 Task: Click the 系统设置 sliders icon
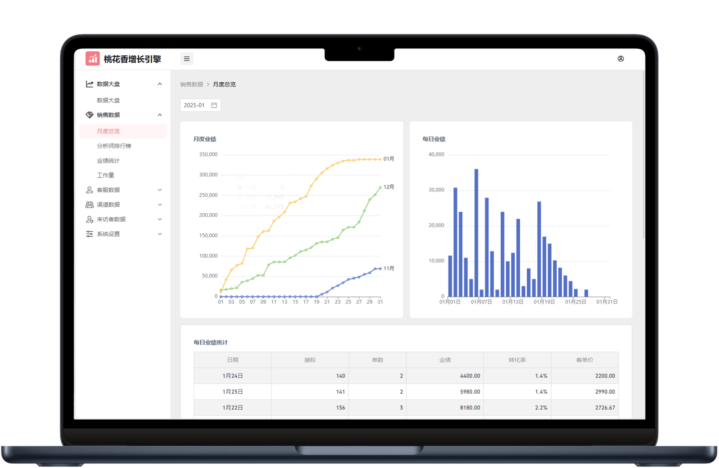click(89, 234)
